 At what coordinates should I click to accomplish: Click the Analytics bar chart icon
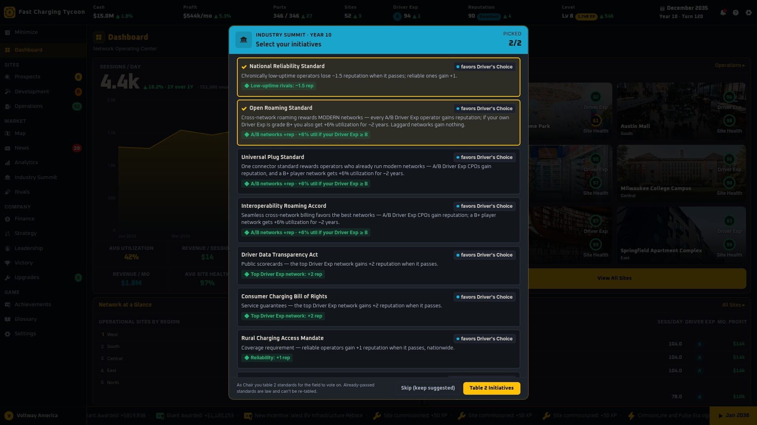pos(7,163)
